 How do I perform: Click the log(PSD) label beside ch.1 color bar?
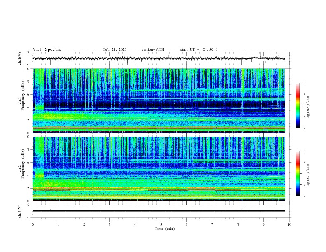point(308,107)
